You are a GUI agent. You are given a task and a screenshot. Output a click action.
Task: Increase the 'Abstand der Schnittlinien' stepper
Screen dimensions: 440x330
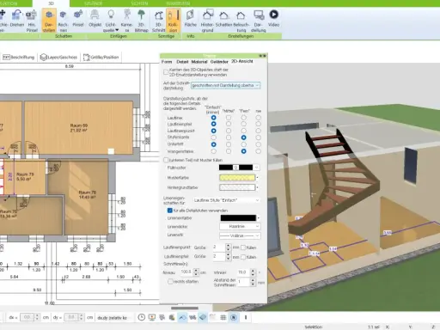253,280
